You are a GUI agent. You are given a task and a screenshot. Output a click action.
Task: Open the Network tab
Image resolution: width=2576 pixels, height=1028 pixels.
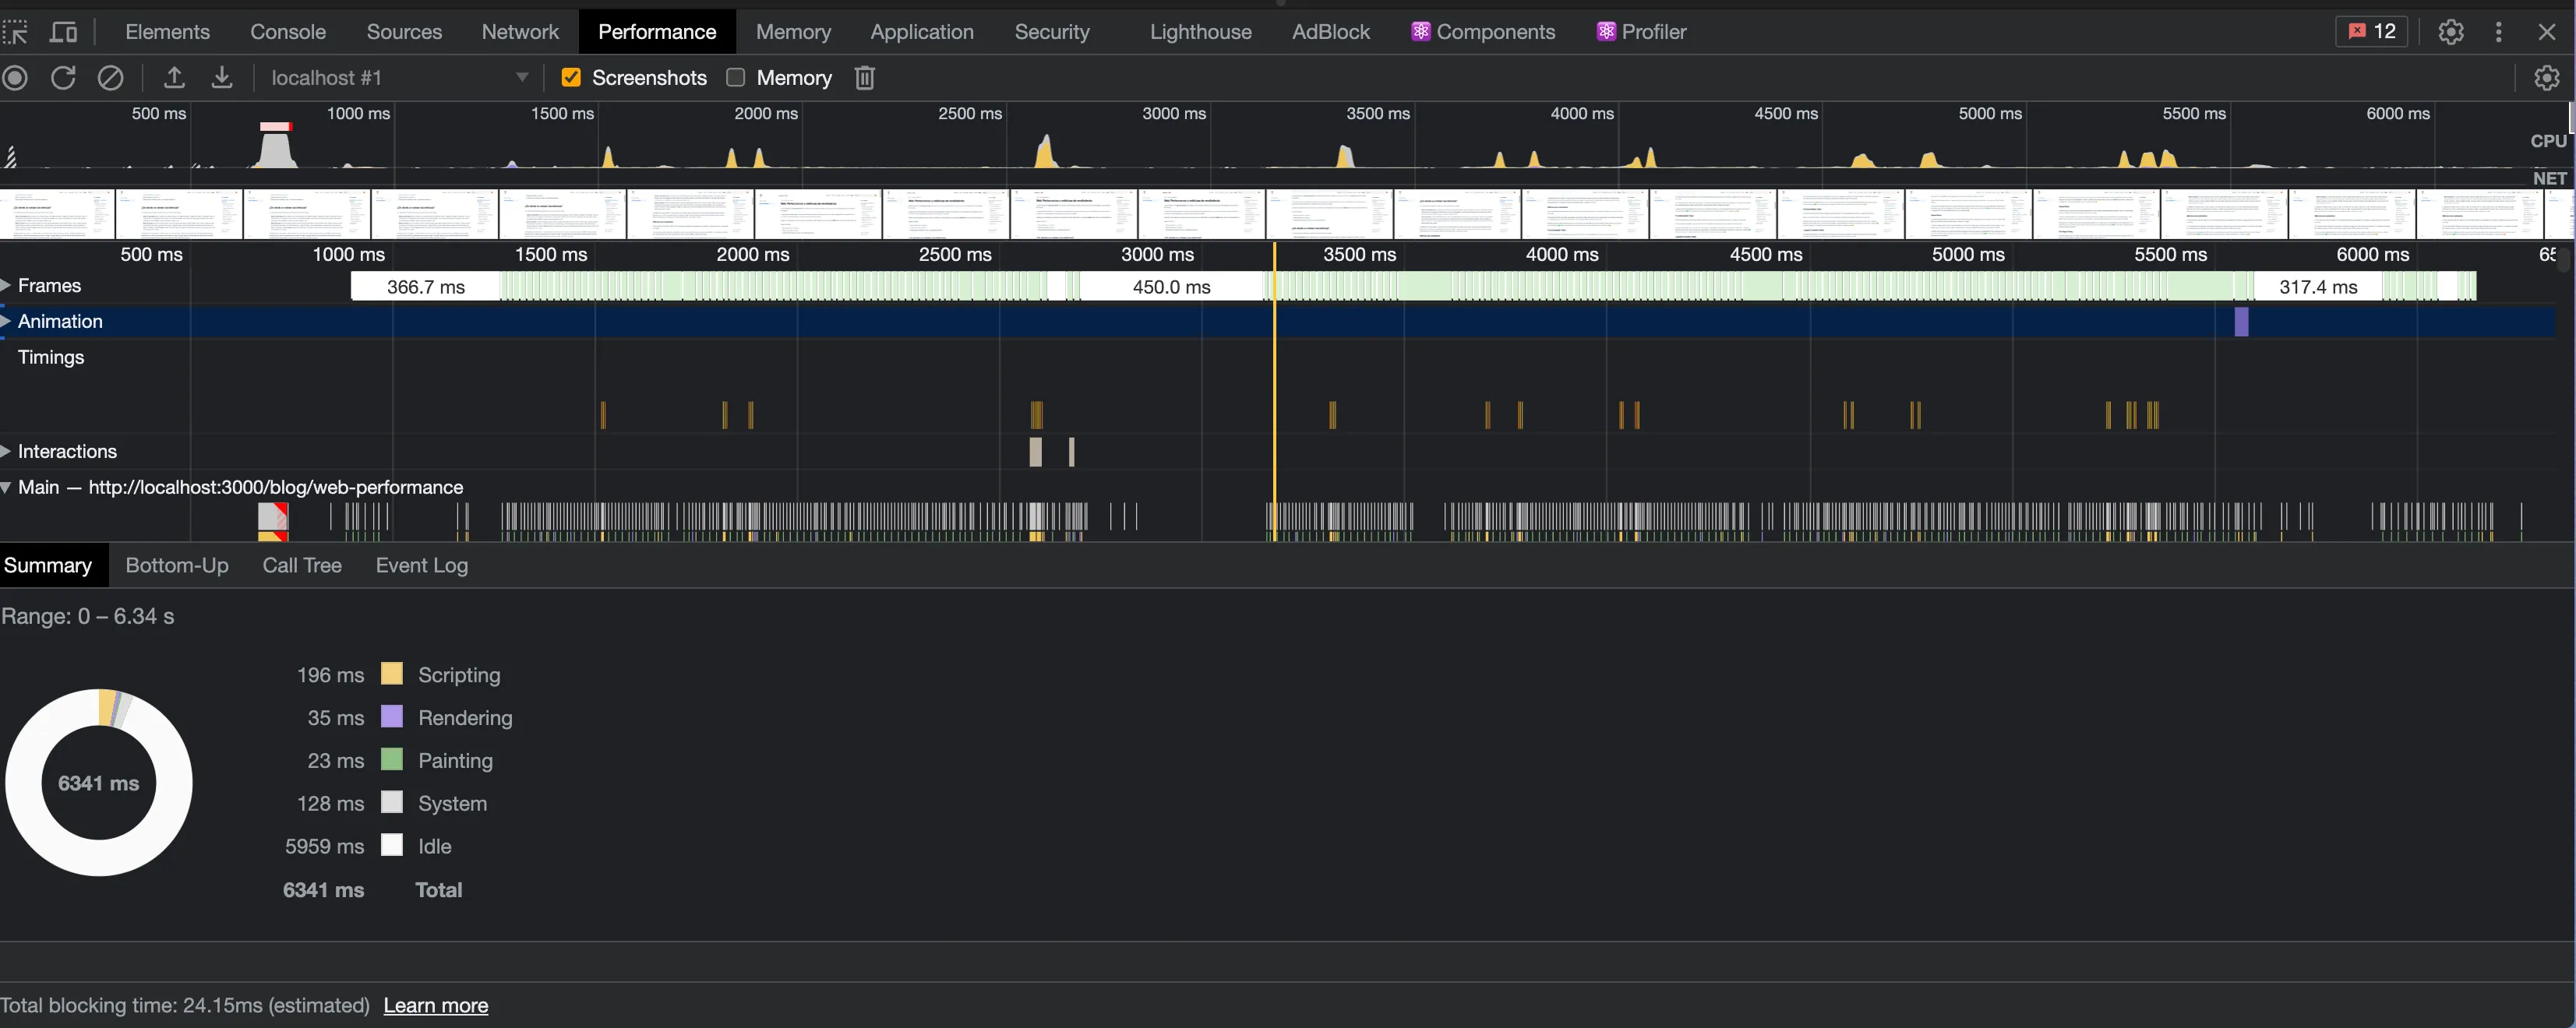520,32
